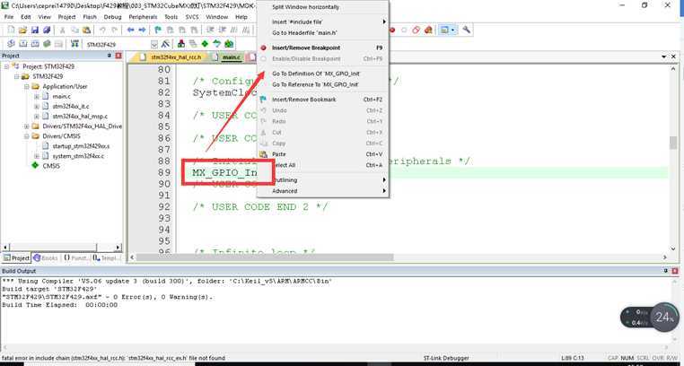Image resolution: width=684 pixels, height=366 pixels.
Task: Expand Drivers/STM32F4xx_HAL_Driver folder
Action: click(27, 126)
